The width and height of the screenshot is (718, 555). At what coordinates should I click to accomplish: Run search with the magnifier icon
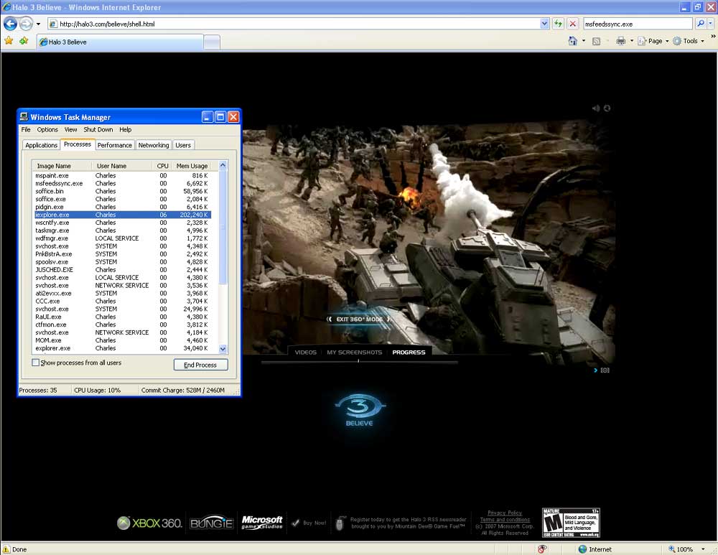[x=700, y=24]
